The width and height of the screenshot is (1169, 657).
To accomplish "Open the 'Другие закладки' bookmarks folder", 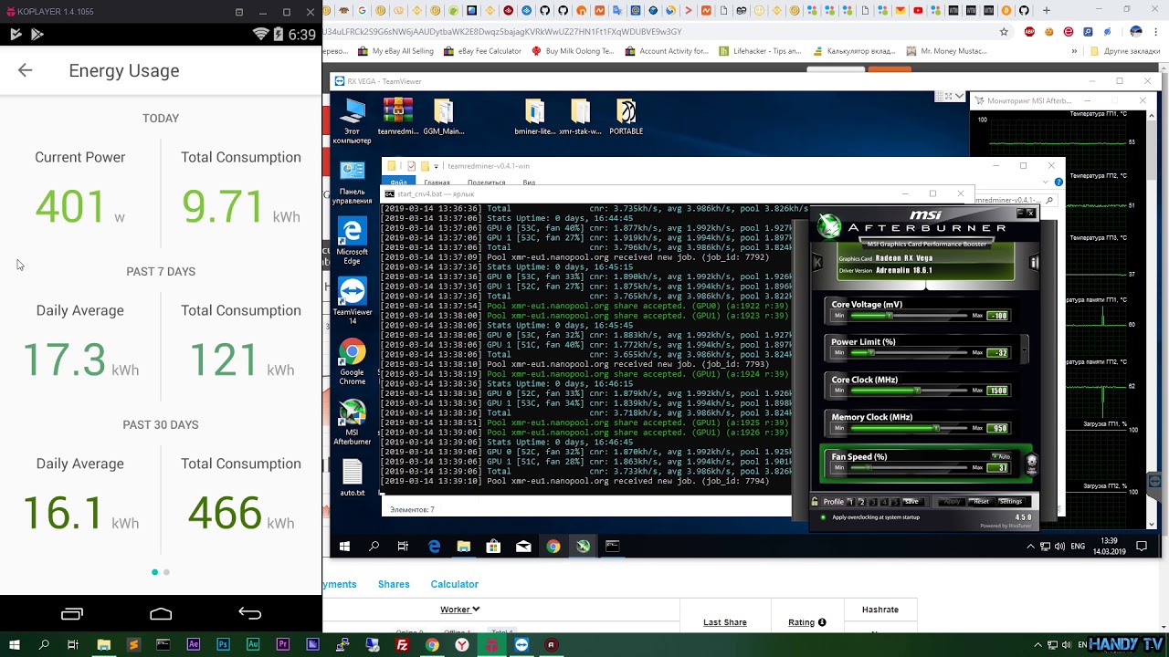I will click(x=1125, y=51).
